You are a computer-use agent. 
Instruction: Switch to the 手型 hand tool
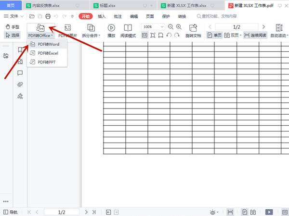(x=13, y=27)
